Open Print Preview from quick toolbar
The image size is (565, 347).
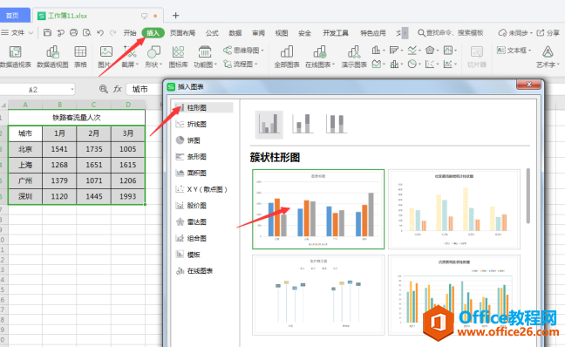click(x=87, y=33)
